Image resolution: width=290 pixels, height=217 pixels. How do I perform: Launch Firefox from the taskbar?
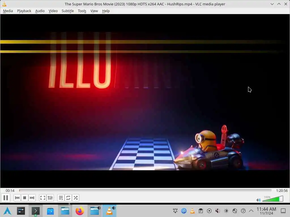80,211
